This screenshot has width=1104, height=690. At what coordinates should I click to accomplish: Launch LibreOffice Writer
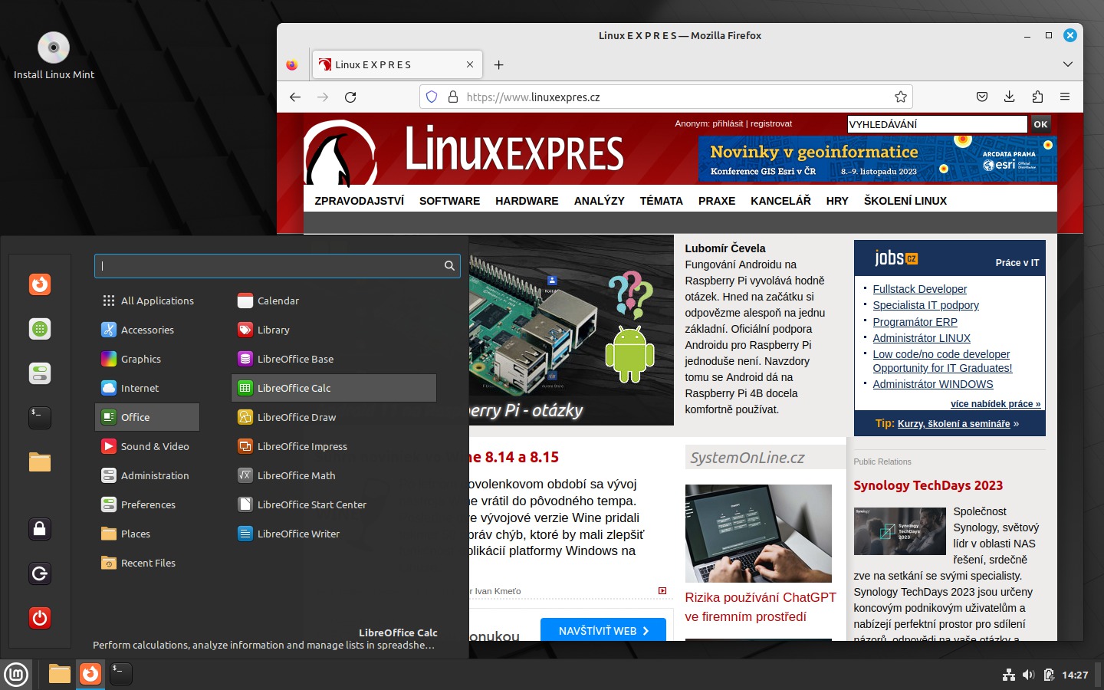[333, 534]
